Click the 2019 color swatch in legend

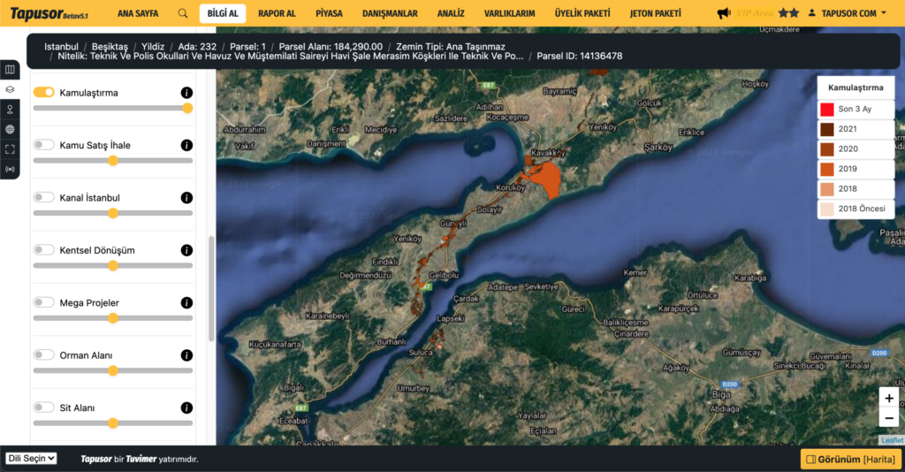[827, 169]
